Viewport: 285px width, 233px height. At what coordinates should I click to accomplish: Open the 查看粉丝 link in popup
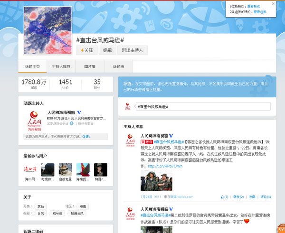point(254,6)
